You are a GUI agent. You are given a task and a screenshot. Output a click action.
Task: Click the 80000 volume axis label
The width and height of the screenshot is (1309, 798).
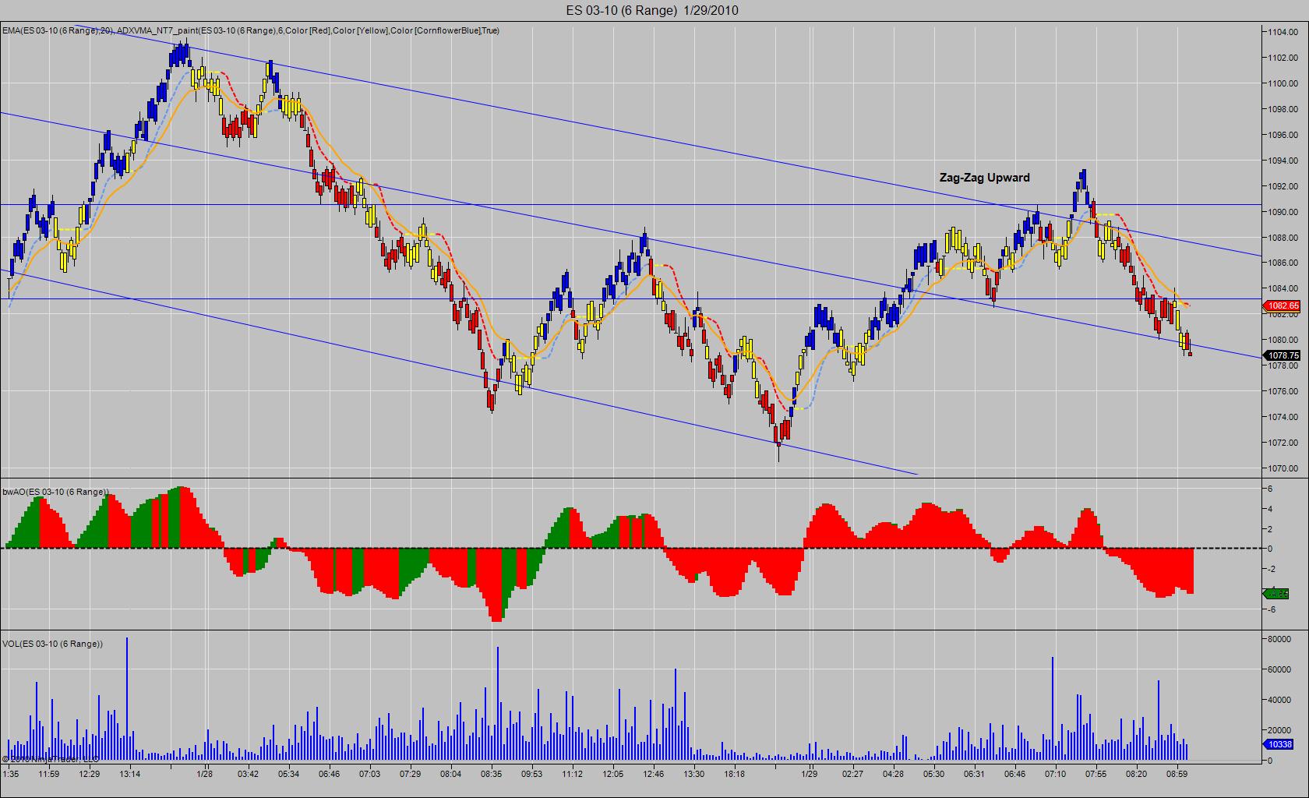pos(1280,639)
